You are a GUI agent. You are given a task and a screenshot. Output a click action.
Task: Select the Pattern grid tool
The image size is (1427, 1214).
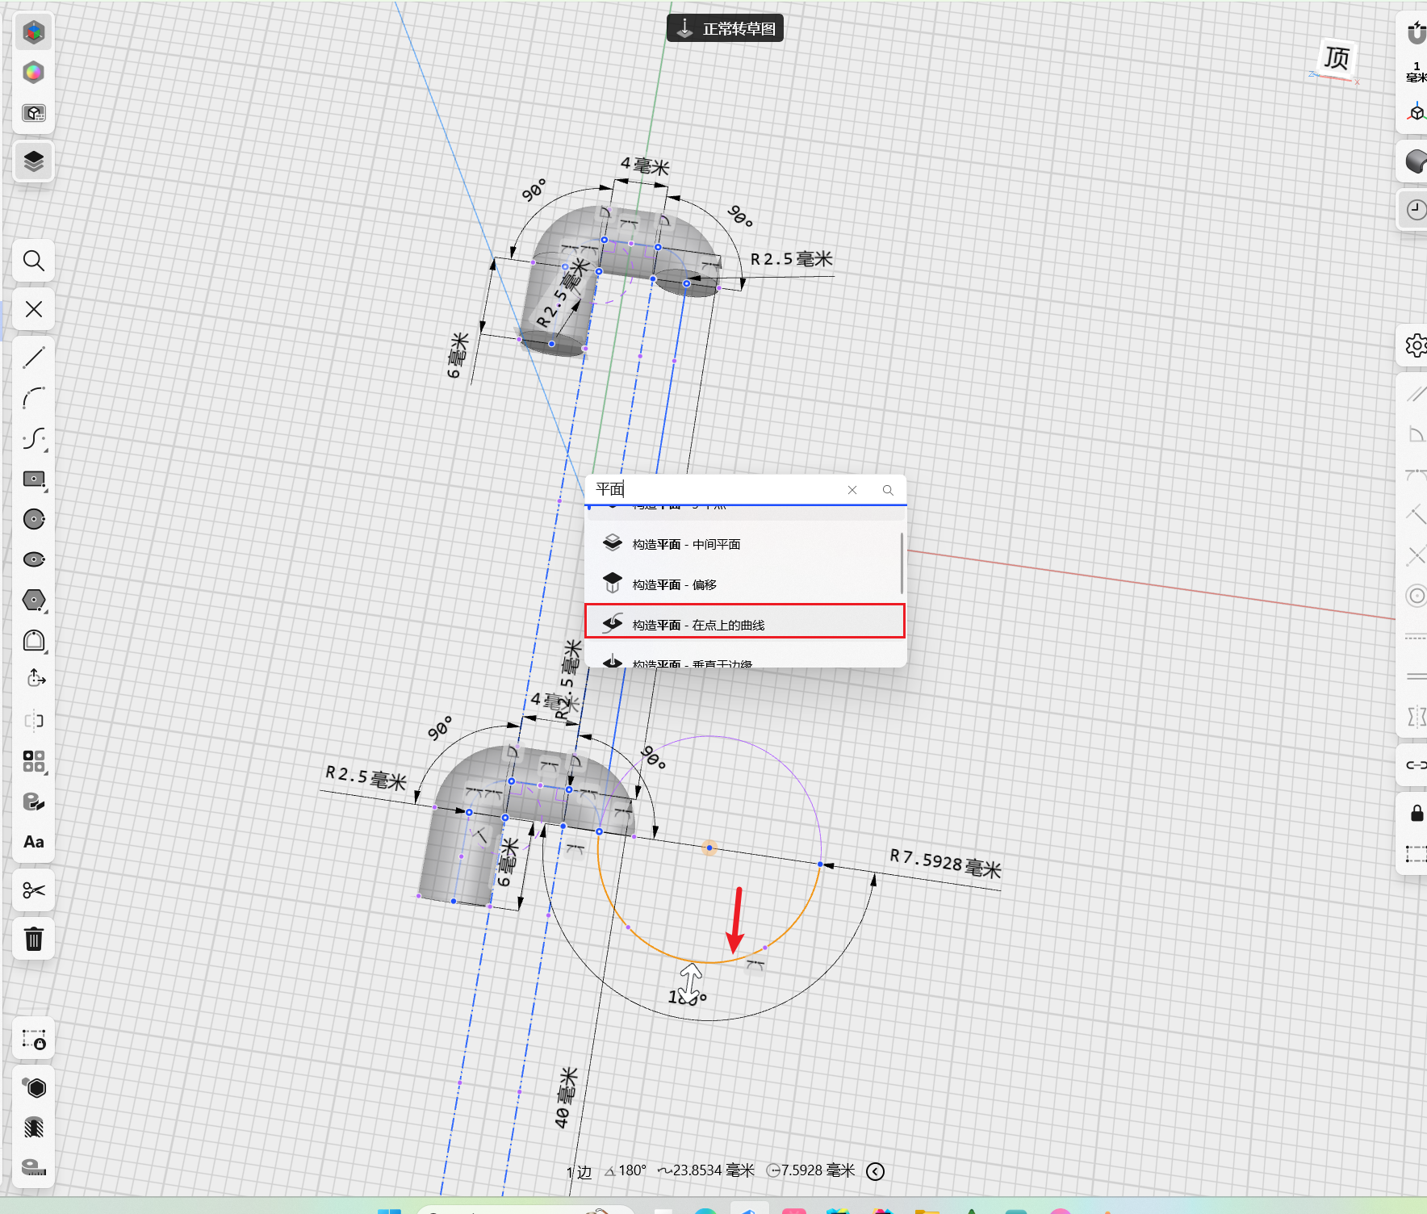34,761
